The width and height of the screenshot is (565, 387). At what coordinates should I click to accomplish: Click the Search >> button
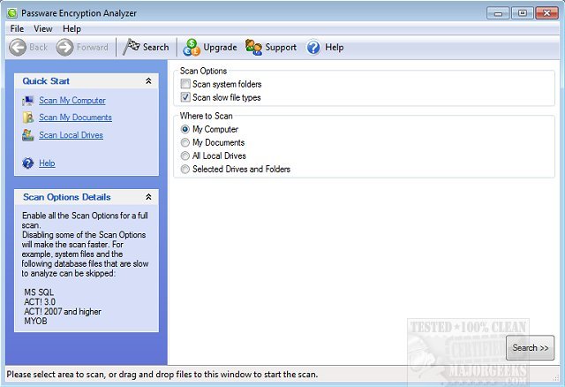530,348
